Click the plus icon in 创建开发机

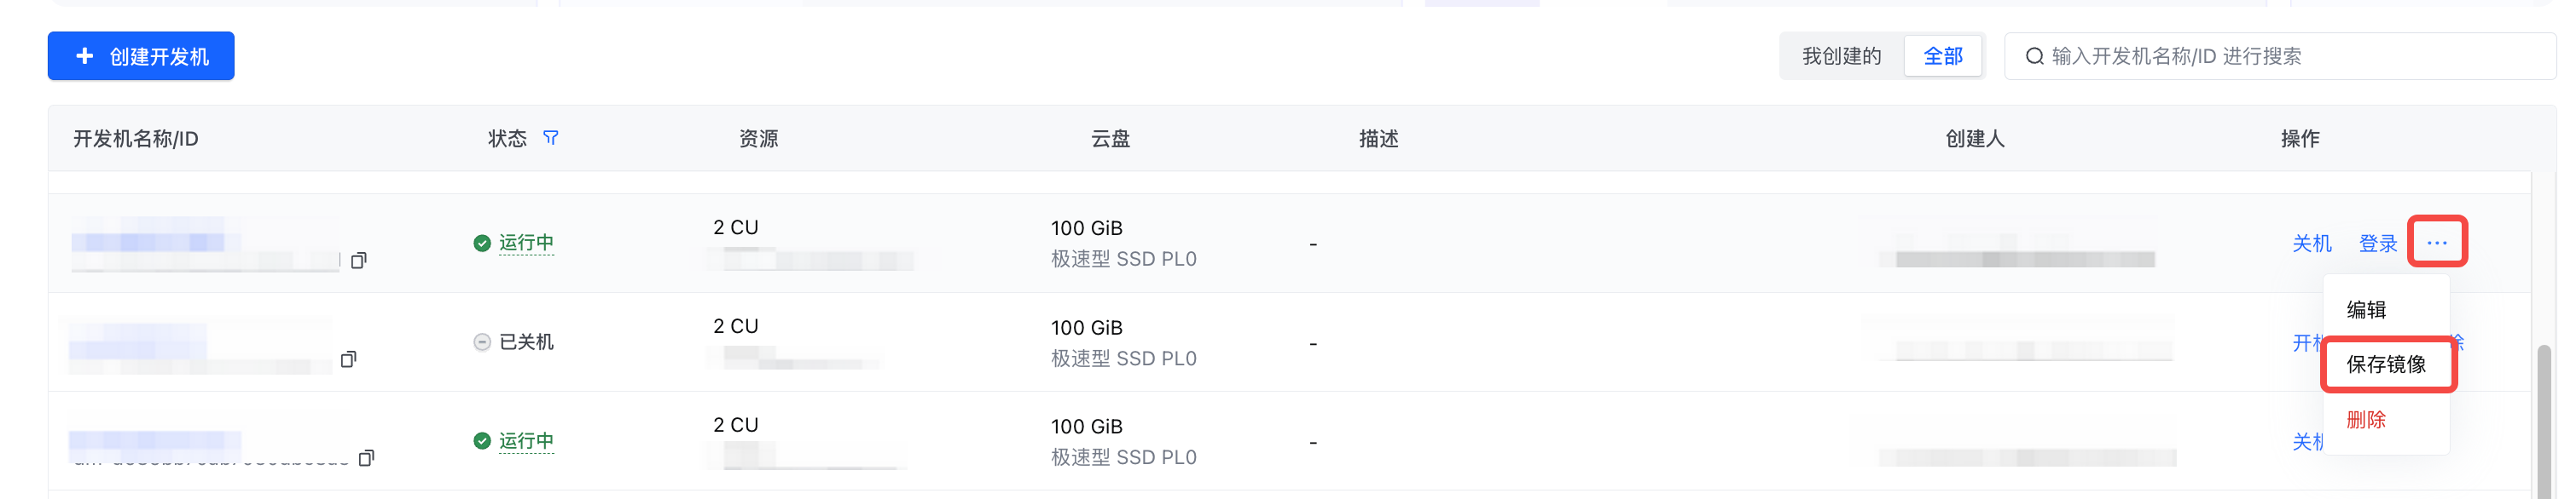pos(85,56)
